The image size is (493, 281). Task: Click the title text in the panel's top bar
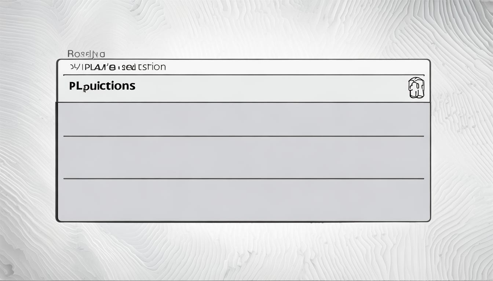117,67
